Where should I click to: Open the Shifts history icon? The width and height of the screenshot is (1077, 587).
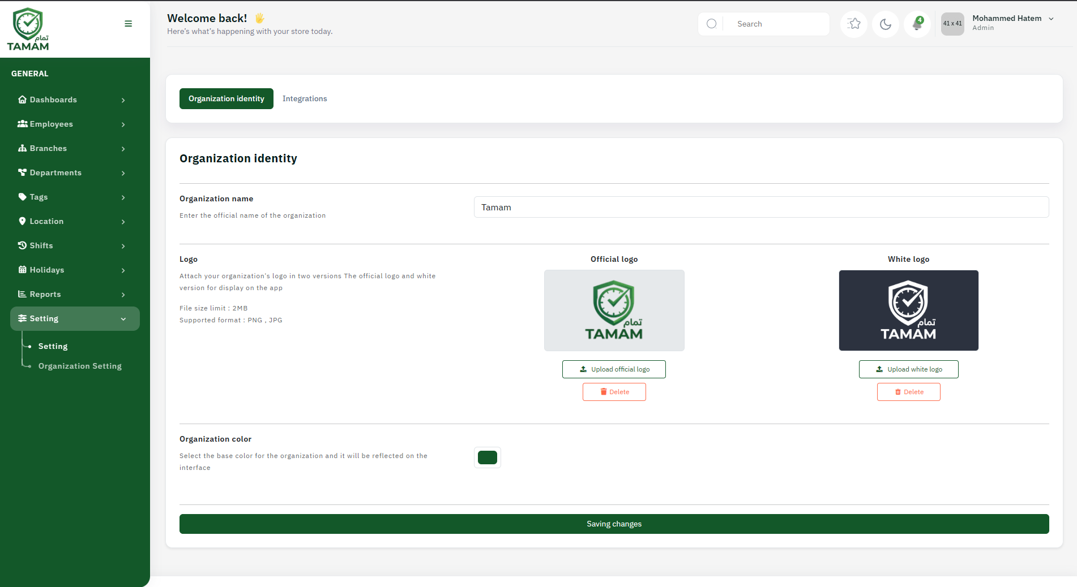click(22, 245)
